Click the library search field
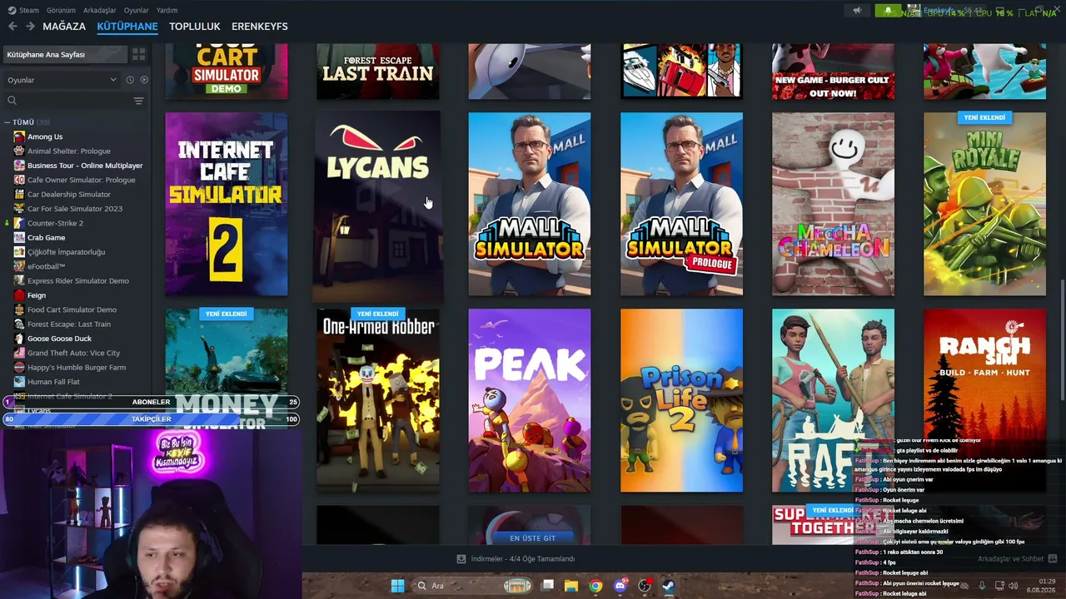1066x599 pixels. pyautogui.click(x=67, y=101)
